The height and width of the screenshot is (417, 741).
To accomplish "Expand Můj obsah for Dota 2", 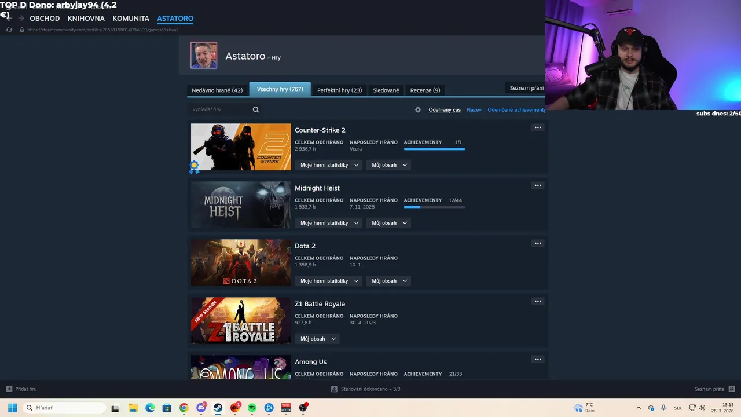I will [x=388, y=281].
